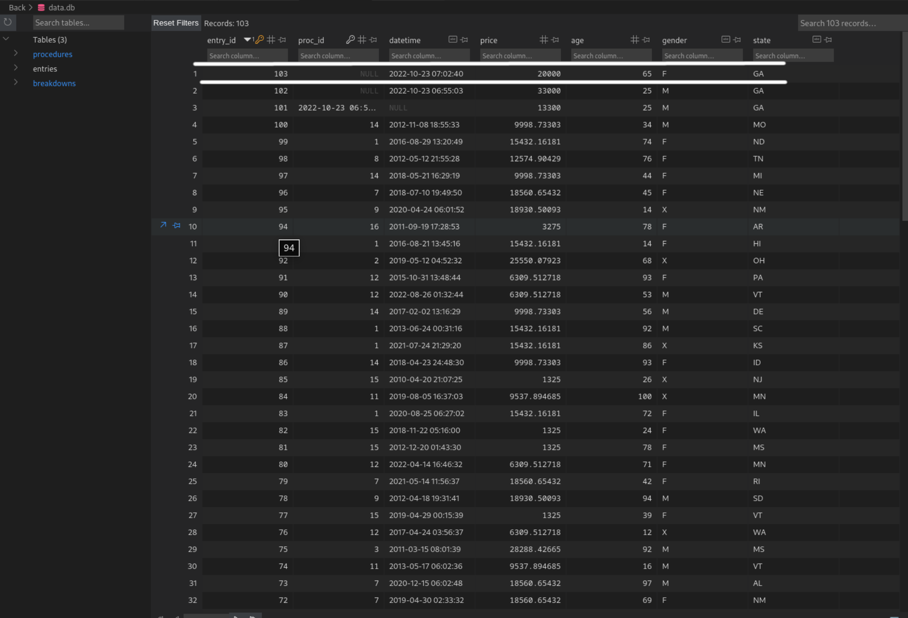Click the data.db database icon
Viewport: 908px width, 618px height.
click(x=41, y=8)
